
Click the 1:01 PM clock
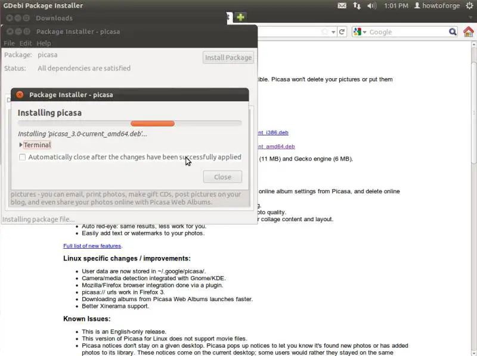click(x=396, y=5)
